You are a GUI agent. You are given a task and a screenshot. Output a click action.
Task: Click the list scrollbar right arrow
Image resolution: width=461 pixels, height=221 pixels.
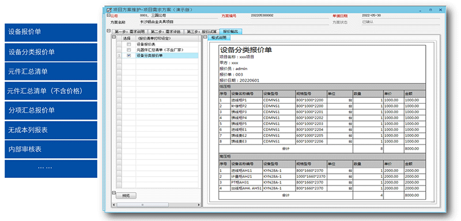(199, 204)
